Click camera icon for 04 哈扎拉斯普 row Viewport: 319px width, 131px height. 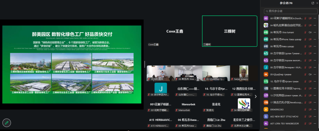point(310,25)
